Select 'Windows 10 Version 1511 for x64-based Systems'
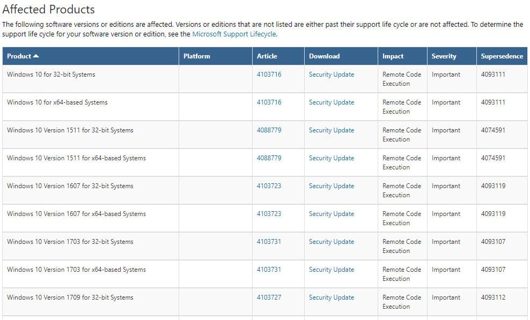This screenshot has width=530, height=320. [76, 158]
